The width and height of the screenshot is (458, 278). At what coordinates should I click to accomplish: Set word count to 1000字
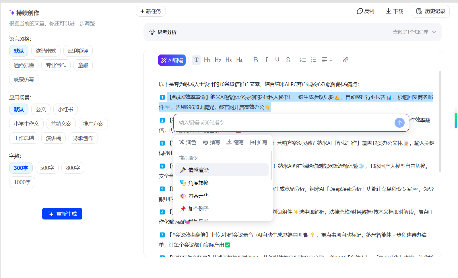click(22, 182)
